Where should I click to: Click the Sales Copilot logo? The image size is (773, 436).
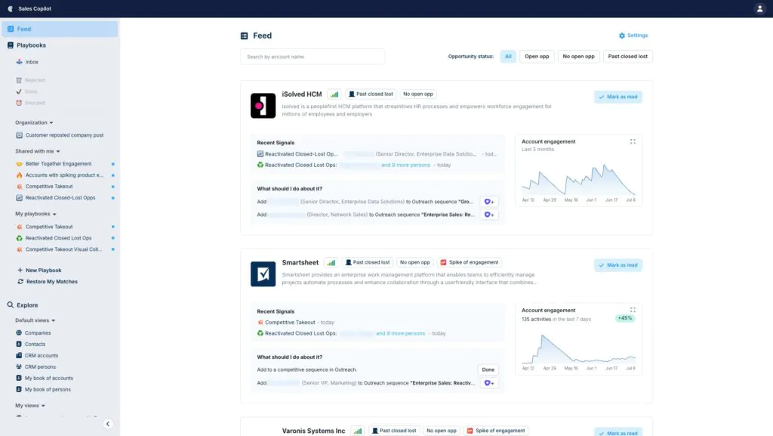[11, 8]
